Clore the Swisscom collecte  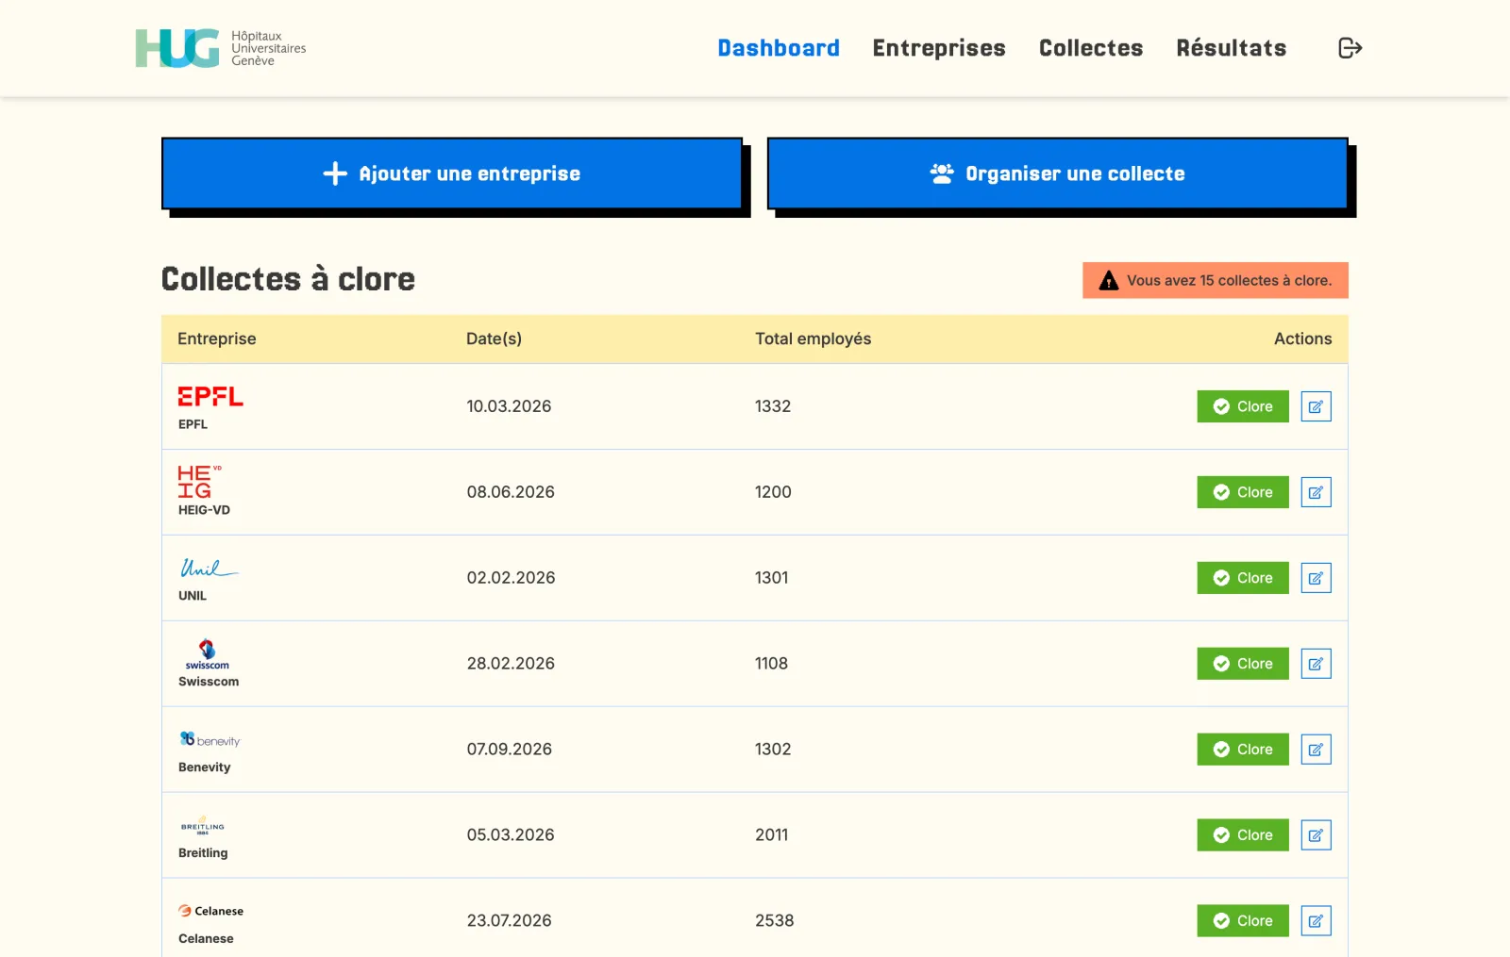tap(1243, 664)
